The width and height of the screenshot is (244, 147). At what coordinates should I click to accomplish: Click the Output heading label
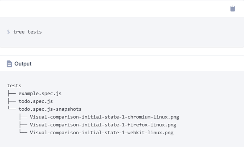click(x=23, y=64)
